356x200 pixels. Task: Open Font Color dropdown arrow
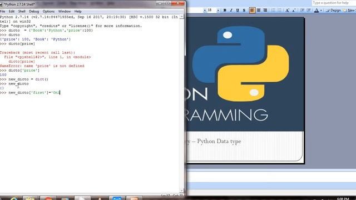point(321,10)
